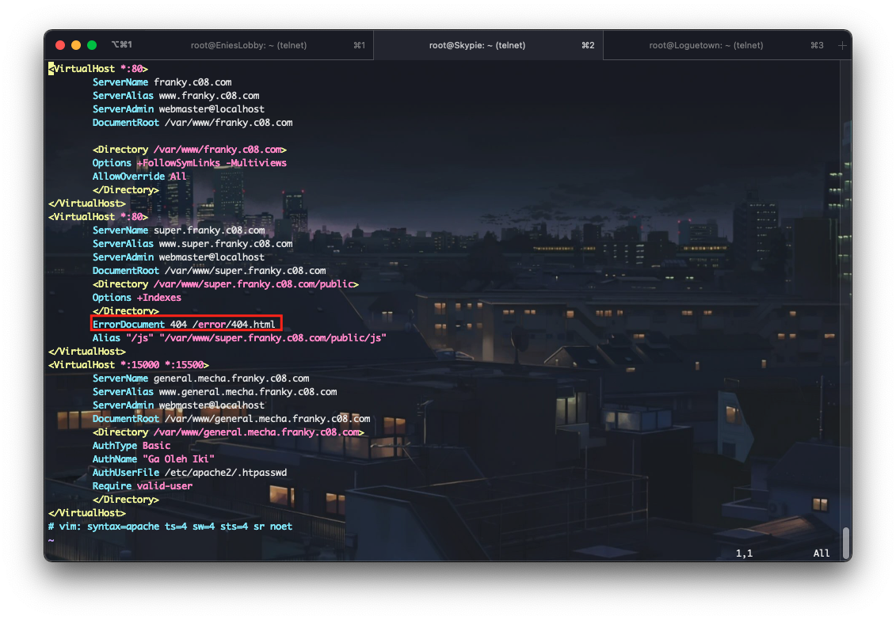This screenshot has width=896, height=620.
Task: Switch to the root@EniesLobby telnet tab
Action: point(249,45)
